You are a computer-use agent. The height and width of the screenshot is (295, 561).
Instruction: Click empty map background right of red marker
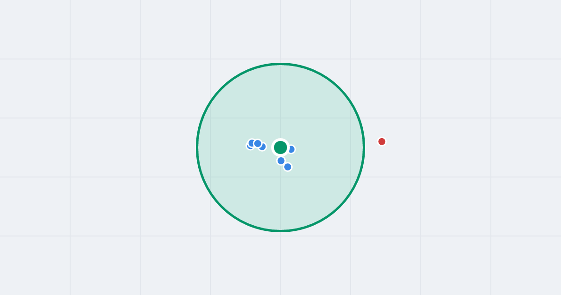(x=467, y=141)
